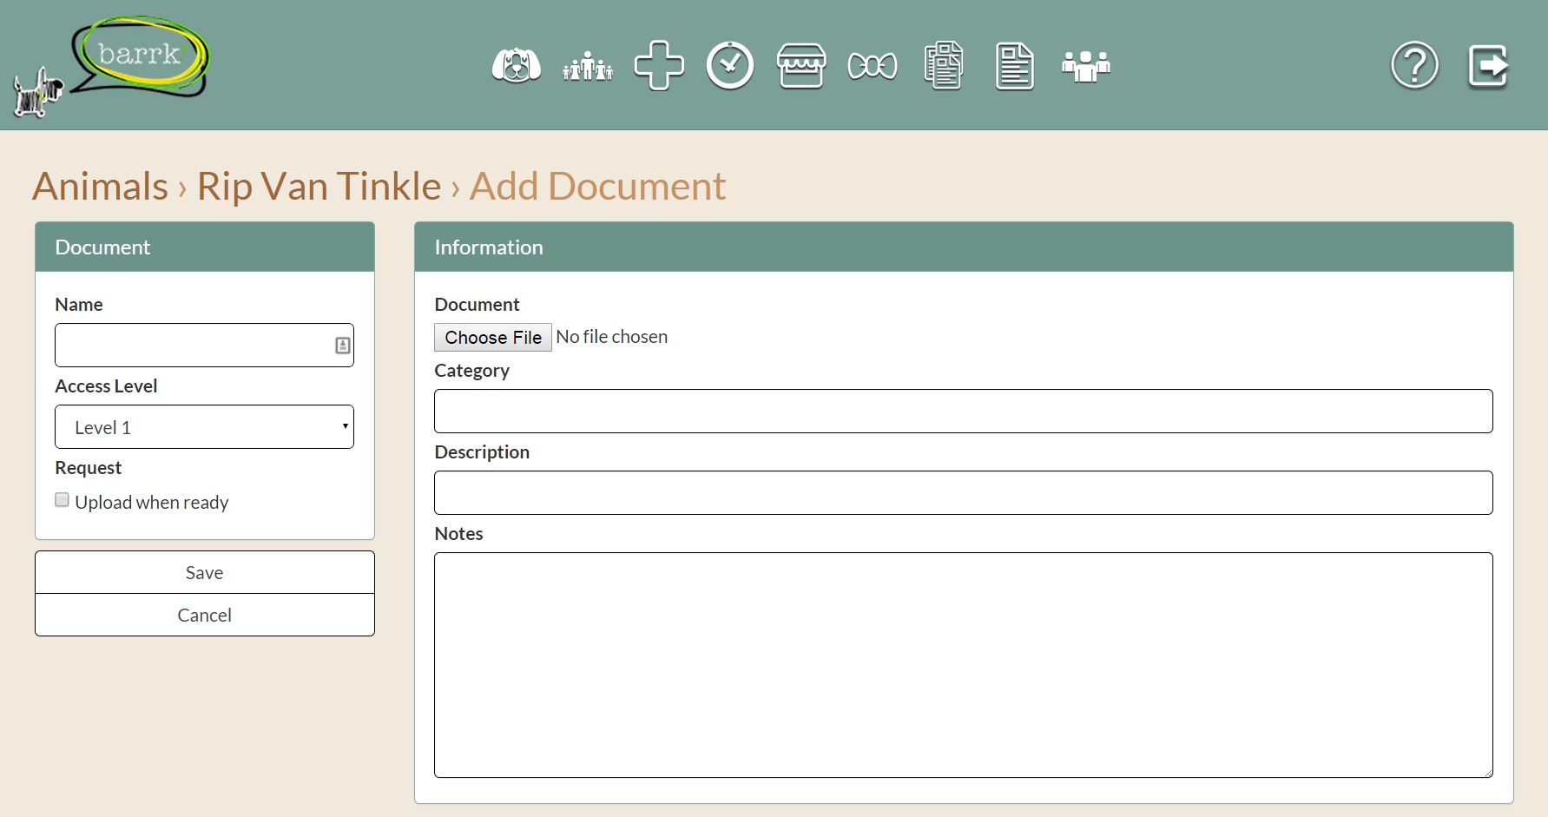Click the Save button

tap(205, 572)
